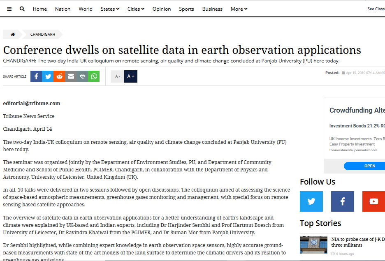This screenshot has height=261, width=385.
Task: Click the search magnifier icon
Action: 22,9
